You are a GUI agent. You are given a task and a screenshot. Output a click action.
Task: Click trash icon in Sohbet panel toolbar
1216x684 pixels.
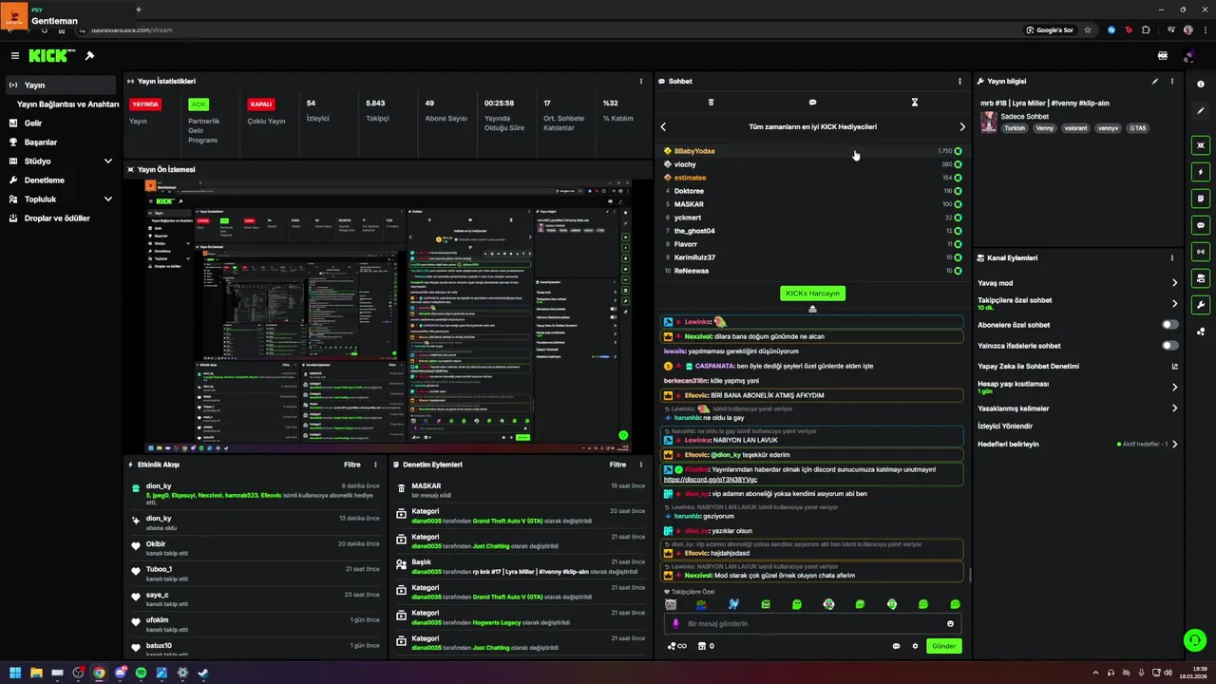[711, 103]
